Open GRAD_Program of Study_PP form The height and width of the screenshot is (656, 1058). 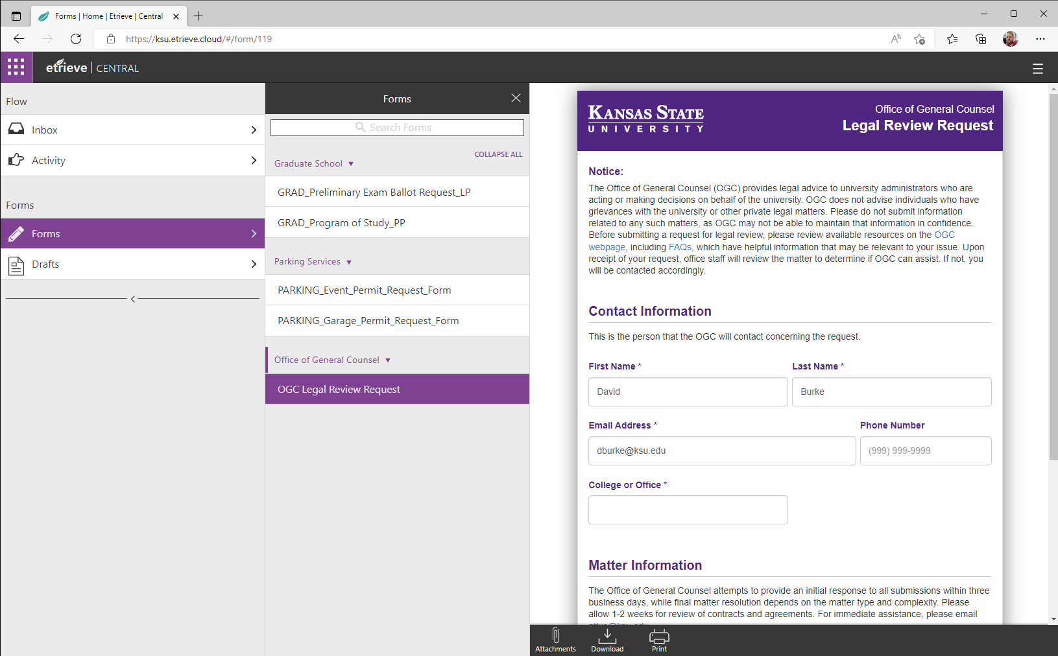pyautogui.click(x=397, y=222)
